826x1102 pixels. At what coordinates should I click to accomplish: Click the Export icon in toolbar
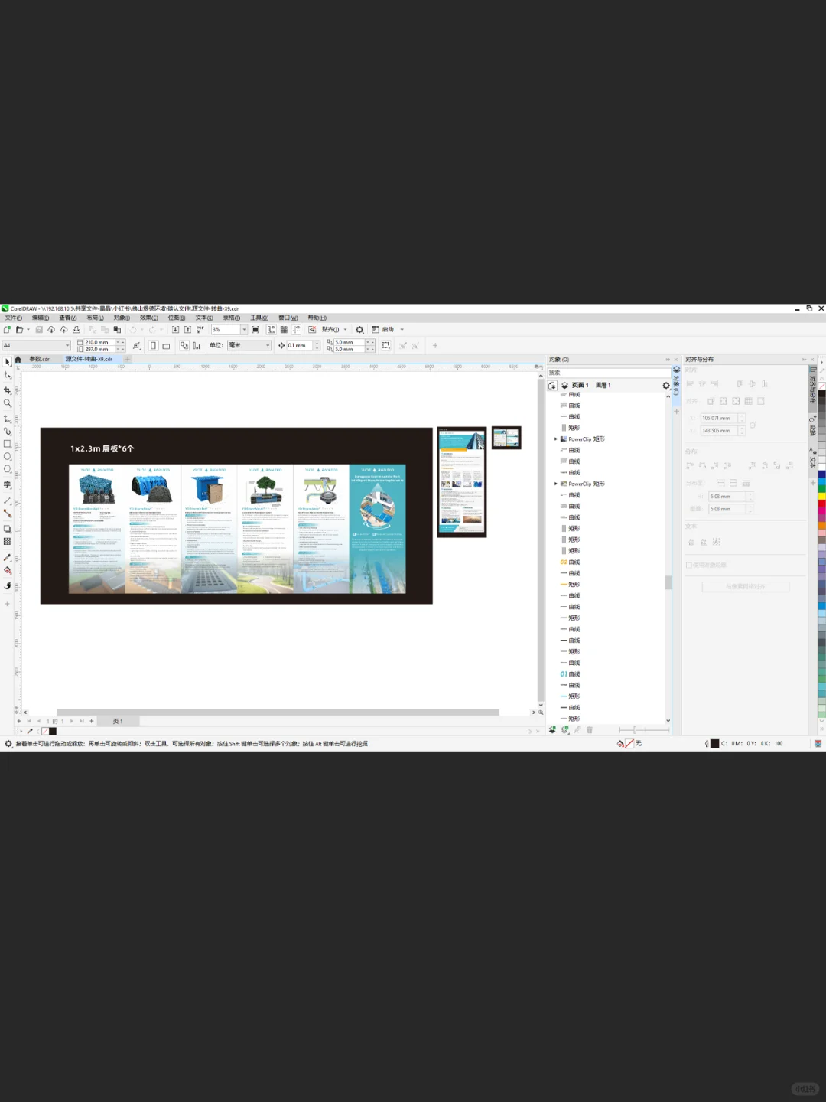(187, 330)
